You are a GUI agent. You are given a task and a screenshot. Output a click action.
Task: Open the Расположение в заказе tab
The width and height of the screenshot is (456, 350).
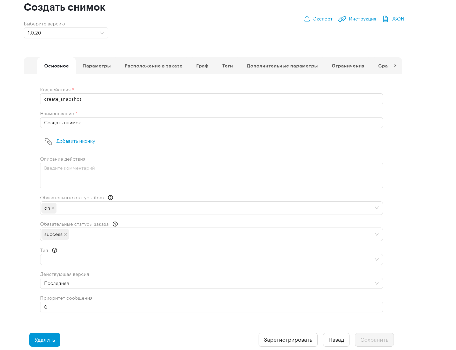[153, 66]
